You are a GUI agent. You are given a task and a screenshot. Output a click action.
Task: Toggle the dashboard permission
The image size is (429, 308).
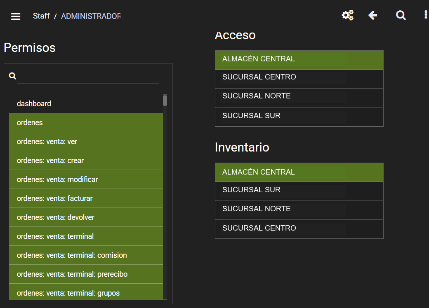pyautogui.click(x=86, y=103)
